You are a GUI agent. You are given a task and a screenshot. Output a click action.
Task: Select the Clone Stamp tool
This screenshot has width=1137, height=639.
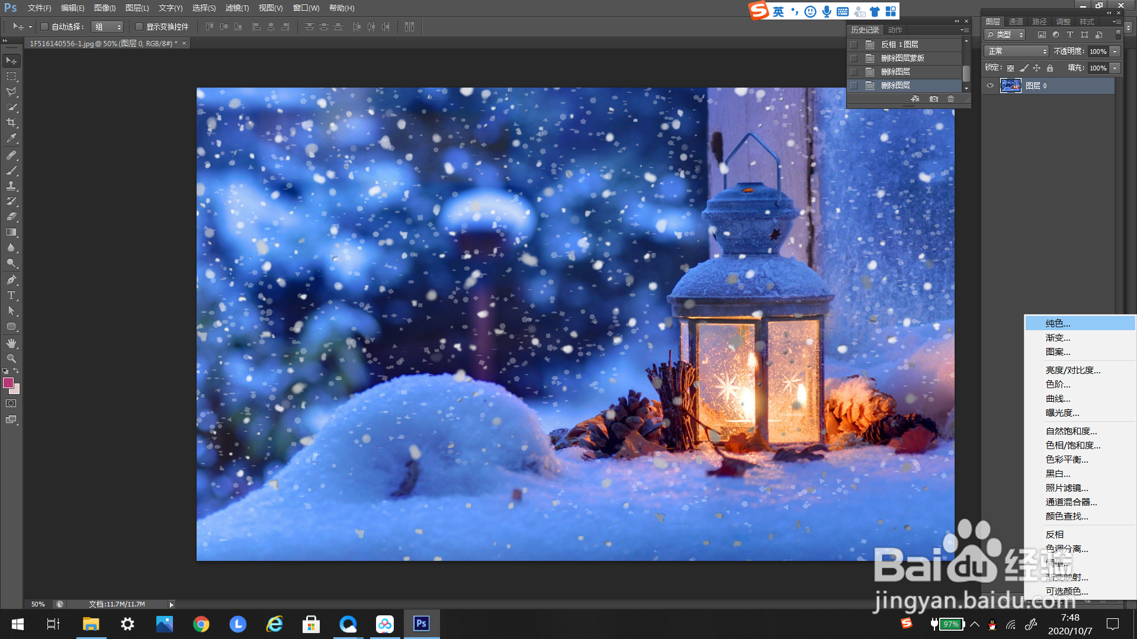coord(11,186)
